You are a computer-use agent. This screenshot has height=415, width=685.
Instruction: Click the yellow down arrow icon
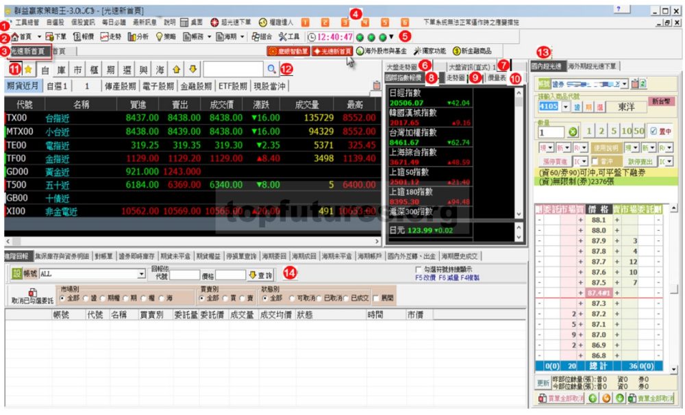click(x=192, y=69)
